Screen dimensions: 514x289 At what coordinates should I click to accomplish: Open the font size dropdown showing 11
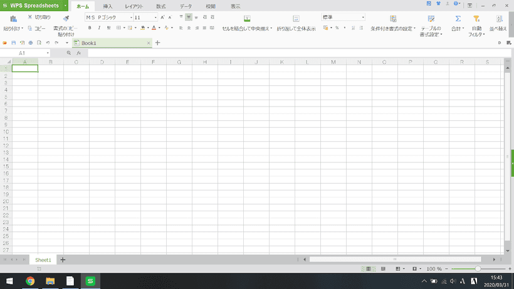click(x=155, y=18)
